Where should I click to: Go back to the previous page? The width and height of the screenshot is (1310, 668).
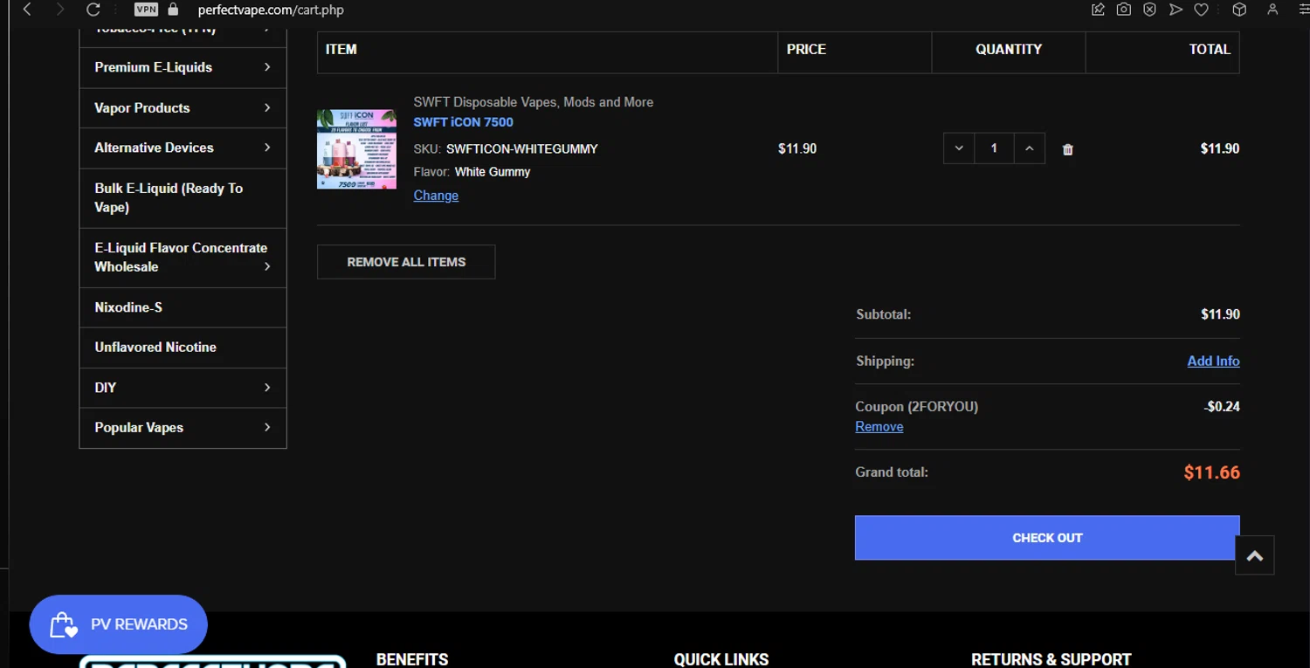coord(27,10)
